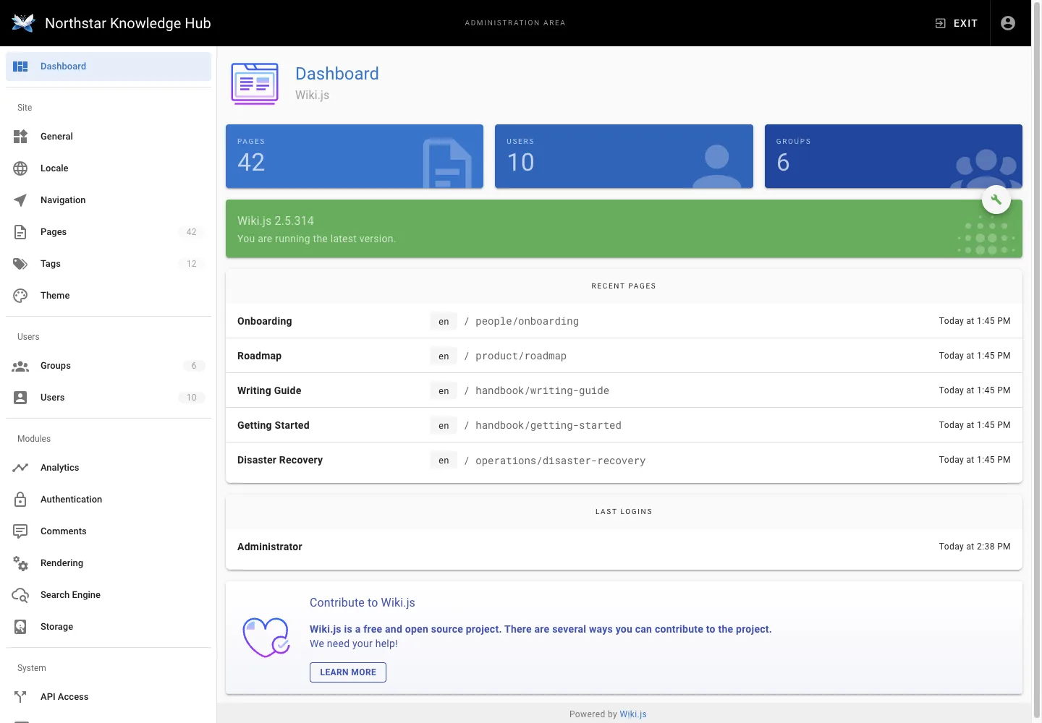Image resolution: width=1042 pixels, height=723 pixels.
Task: Click the Theme palette icon
Action: (x=20, y=296)
